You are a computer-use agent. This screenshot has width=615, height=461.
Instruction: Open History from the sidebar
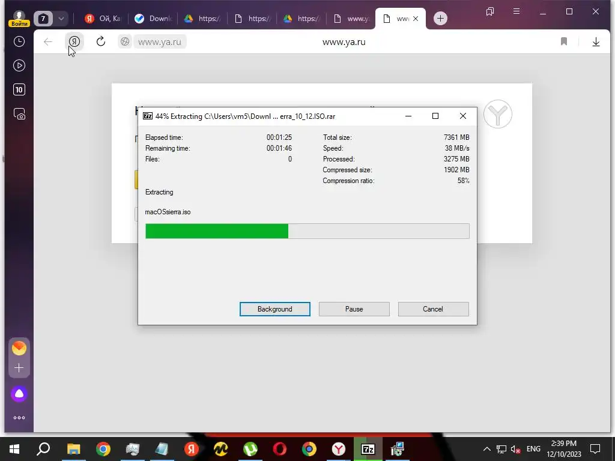point(19,41)
